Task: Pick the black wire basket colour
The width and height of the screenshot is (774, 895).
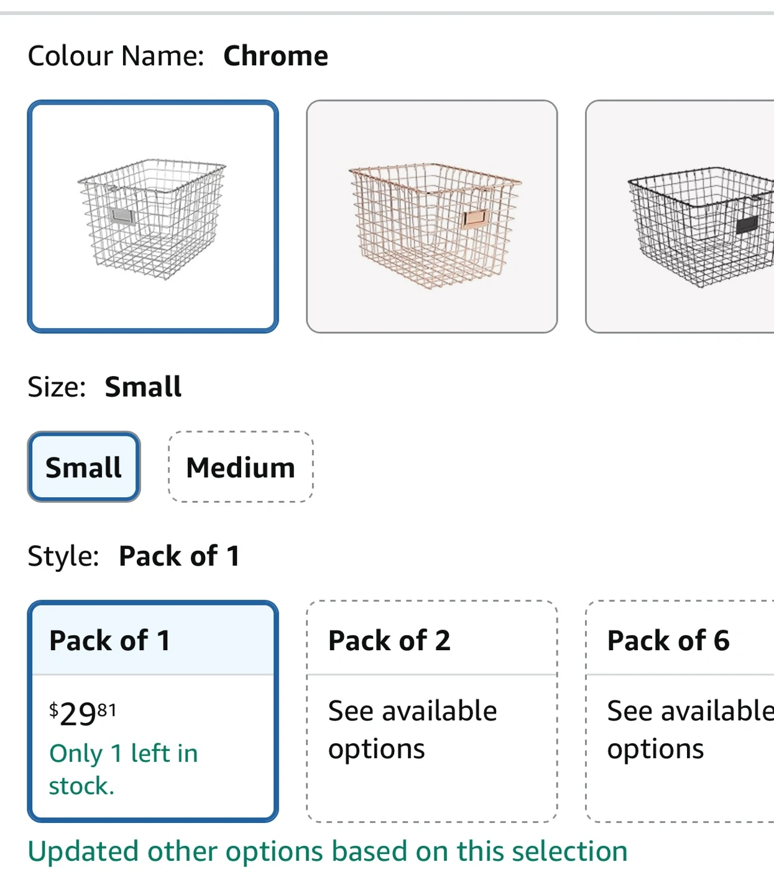Action: point(681,216)
